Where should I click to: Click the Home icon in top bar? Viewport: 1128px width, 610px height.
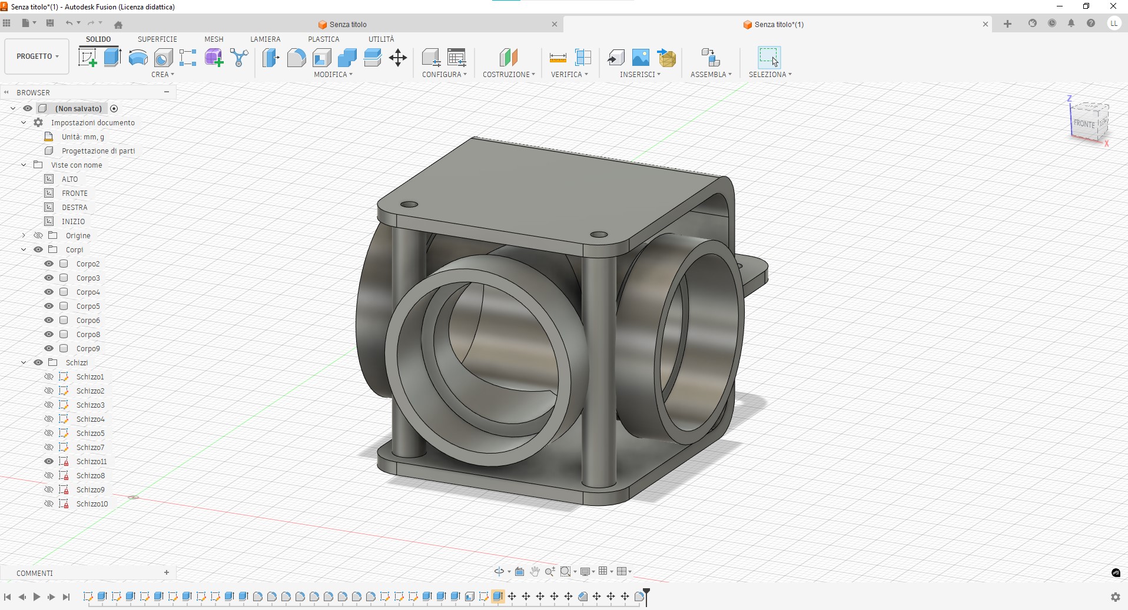118,25
